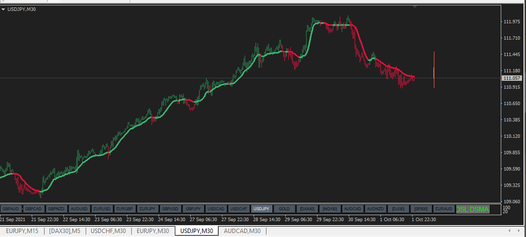Load the GOLD symbol button
Viewport: 526px width, 237px height.
[x=284, y=209]
